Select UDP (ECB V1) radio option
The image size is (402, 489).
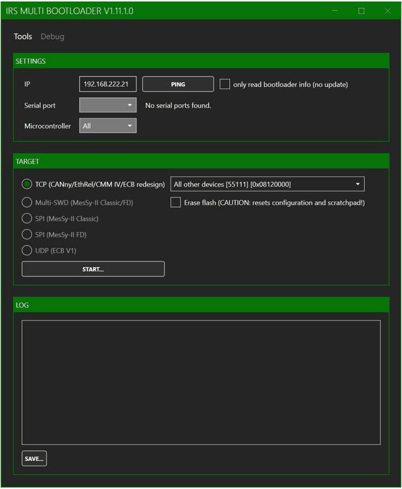tap(27, 250)
